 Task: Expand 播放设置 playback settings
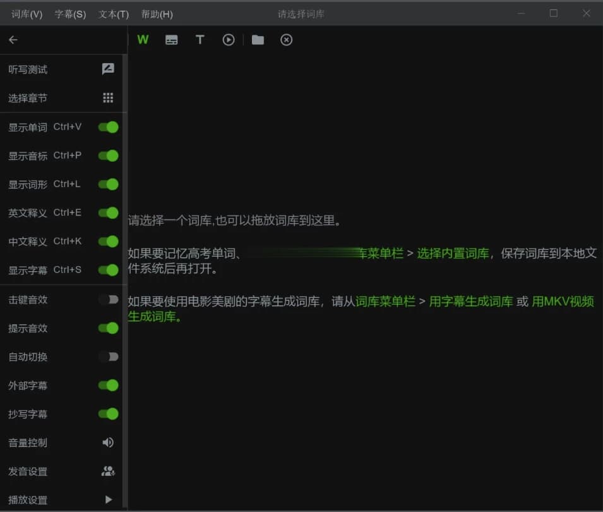[x=107, y=499]
